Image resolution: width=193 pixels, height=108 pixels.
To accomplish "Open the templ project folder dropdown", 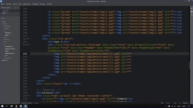I will 3,18.
